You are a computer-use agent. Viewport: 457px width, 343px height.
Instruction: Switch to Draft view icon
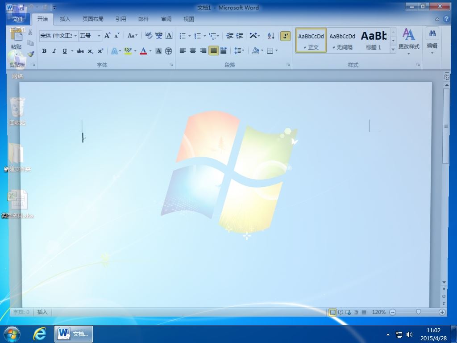click(364, 312)
